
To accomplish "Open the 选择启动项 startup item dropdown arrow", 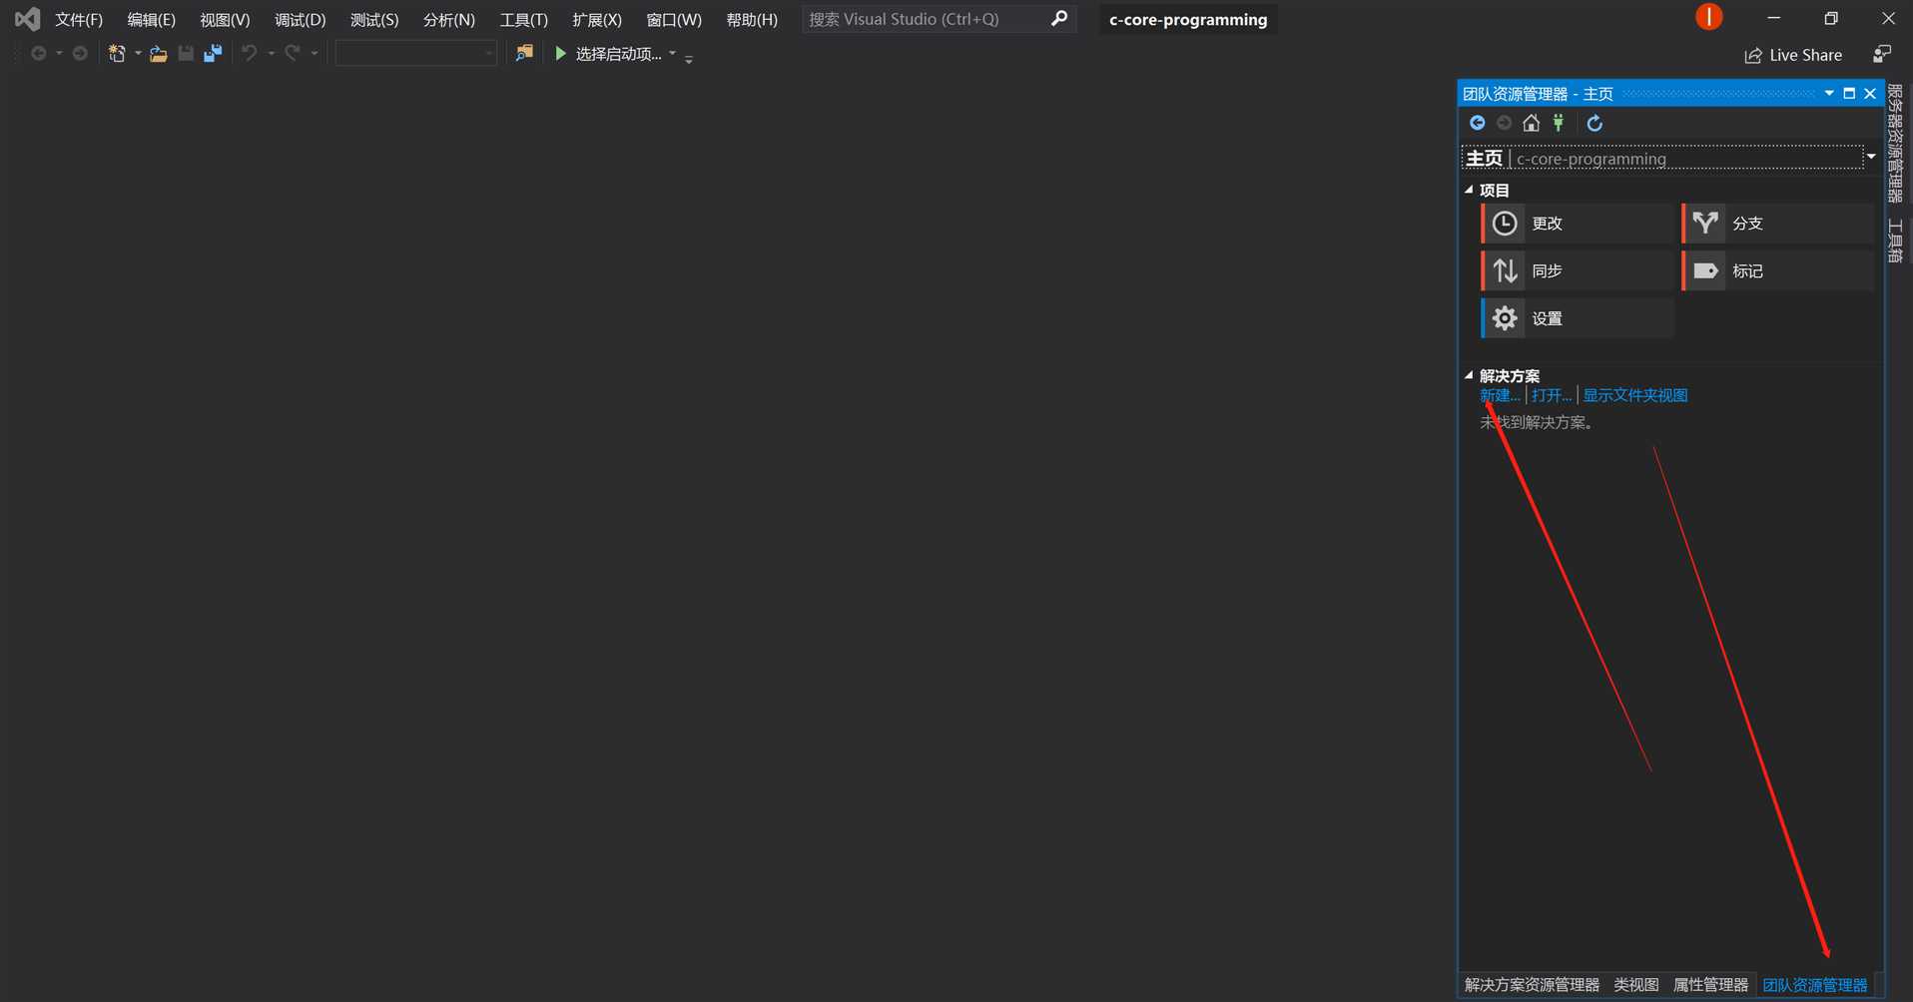I will 672,54.
